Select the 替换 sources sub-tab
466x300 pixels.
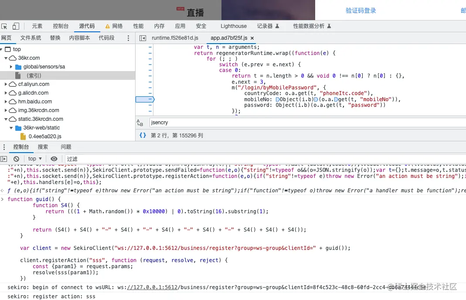coord(55,38)
